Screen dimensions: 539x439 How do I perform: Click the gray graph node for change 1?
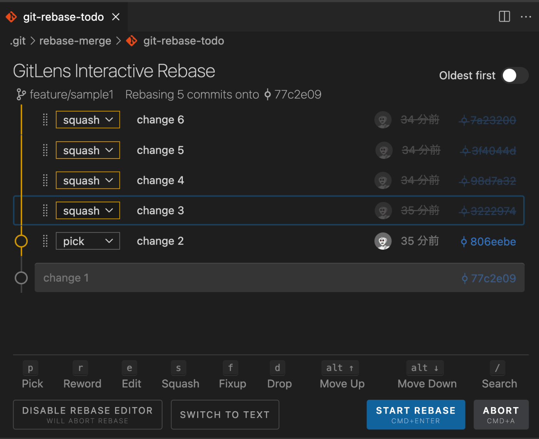tap(21, 278)
